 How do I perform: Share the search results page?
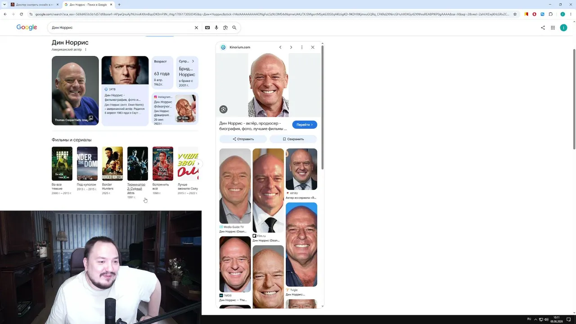click(x=543, y=27)
